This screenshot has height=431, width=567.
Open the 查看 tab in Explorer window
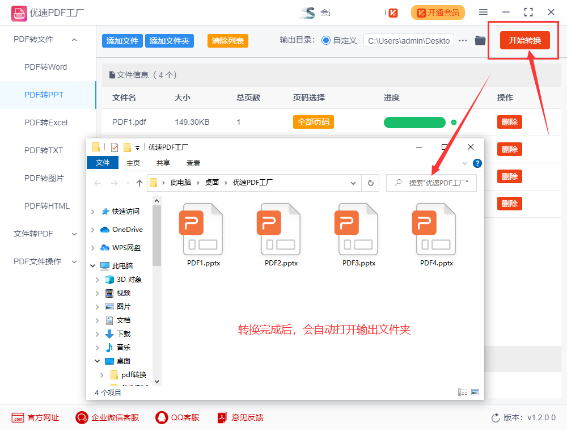coord(193,162)
